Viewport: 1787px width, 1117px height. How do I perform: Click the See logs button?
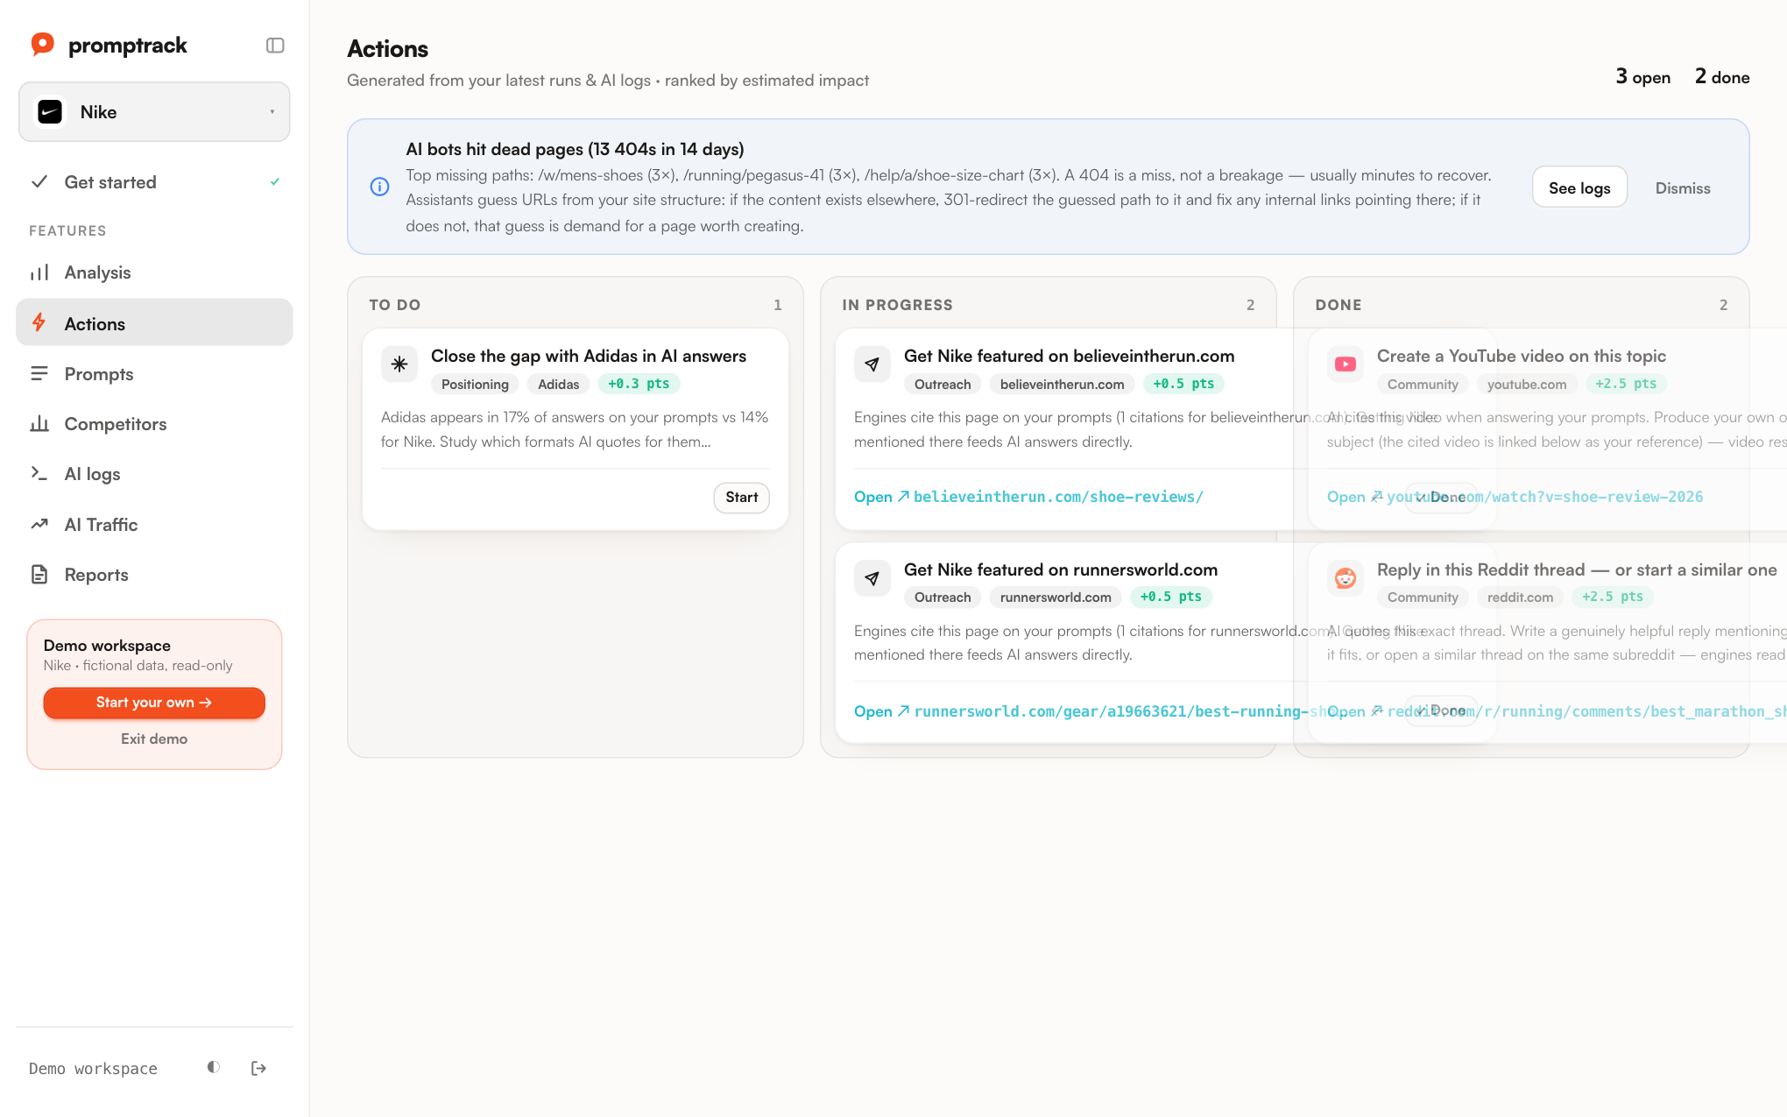pyautogui.click(x=1579, y=187)
